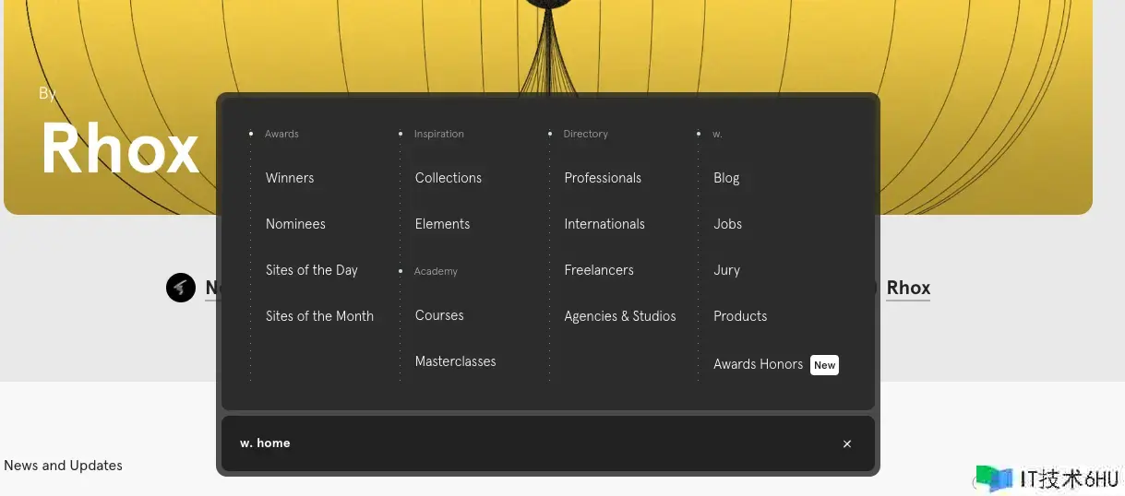
Task: Open the Freelancers directory
Action: pyautogui.click(x=599, y=270)
